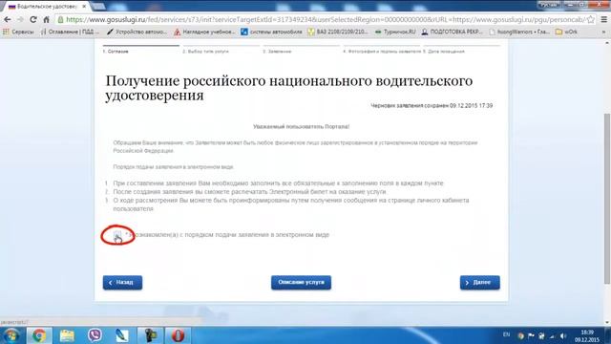Click the Назад back button on form
The height and width of the screenshot is (344, 611).
(122, 283)
